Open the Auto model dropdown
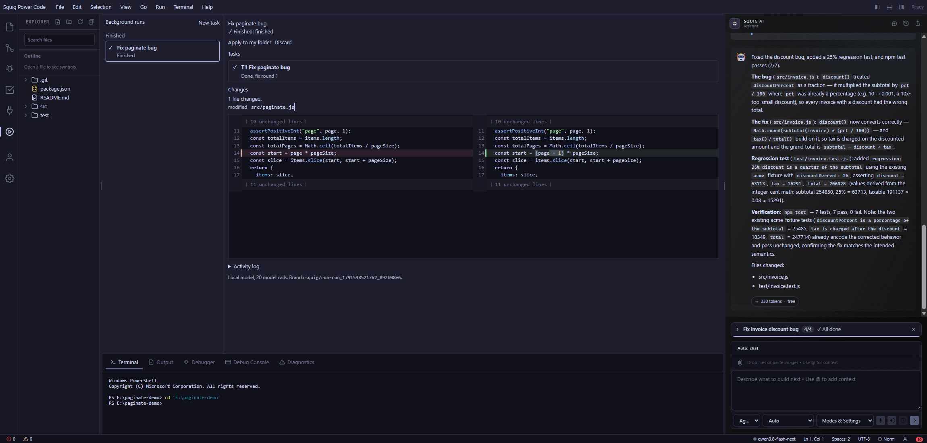Viewport: 927px width, 443px height. [x=788, y=420]
